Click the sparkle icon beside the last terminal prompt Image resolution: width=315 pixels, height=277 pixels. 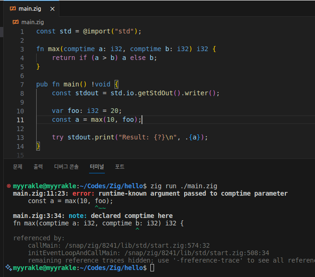[x=8, y=268]
